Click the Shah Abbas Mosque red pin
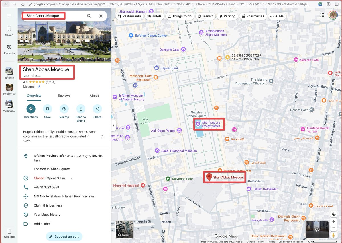Screen dimensions: 342x243 click(209, 177)
